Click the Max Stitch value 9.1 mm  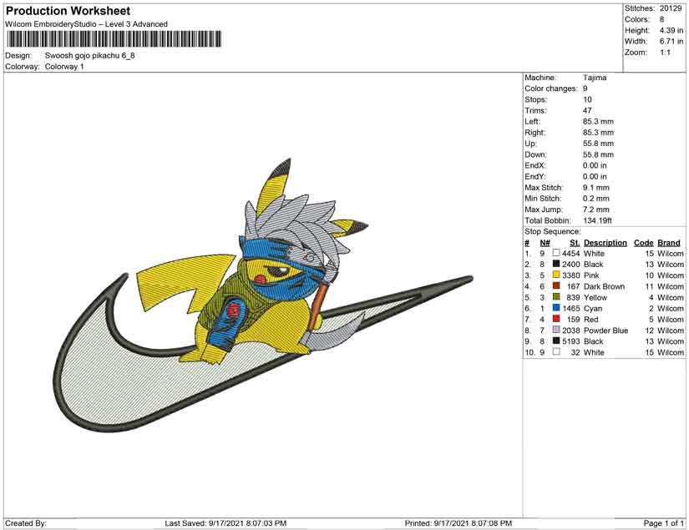point(596,188)
